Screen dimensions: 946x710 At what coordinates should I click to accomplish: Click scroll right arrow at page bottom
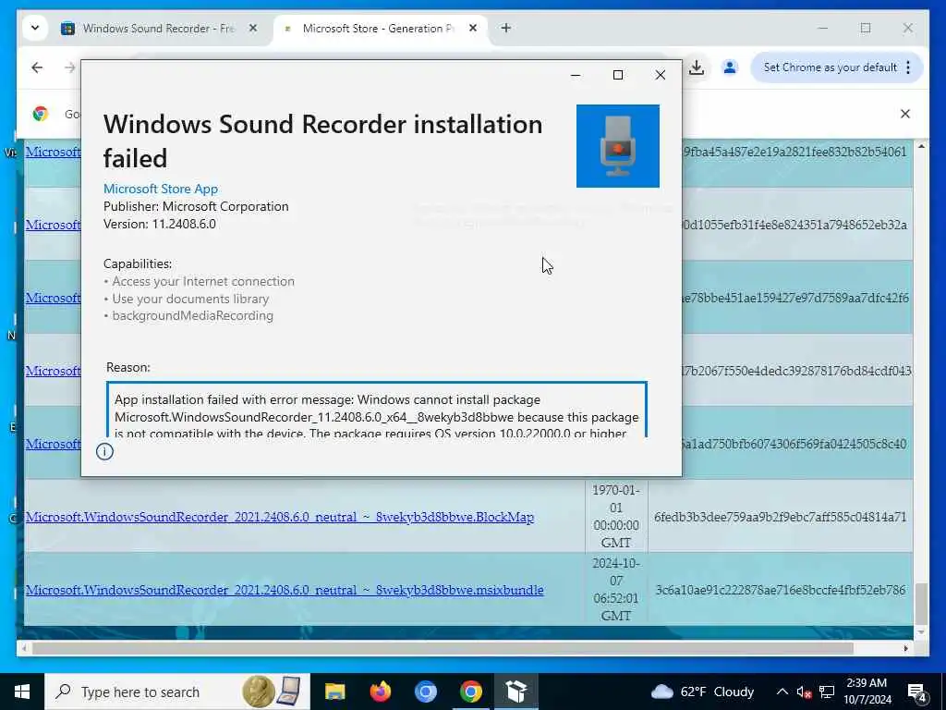click(x=905, y=648)
